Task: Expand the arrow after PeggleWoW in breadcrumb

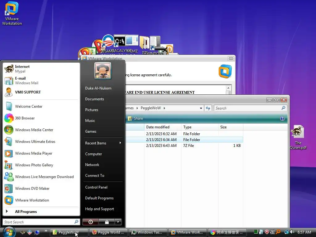Action: point(164,108)
